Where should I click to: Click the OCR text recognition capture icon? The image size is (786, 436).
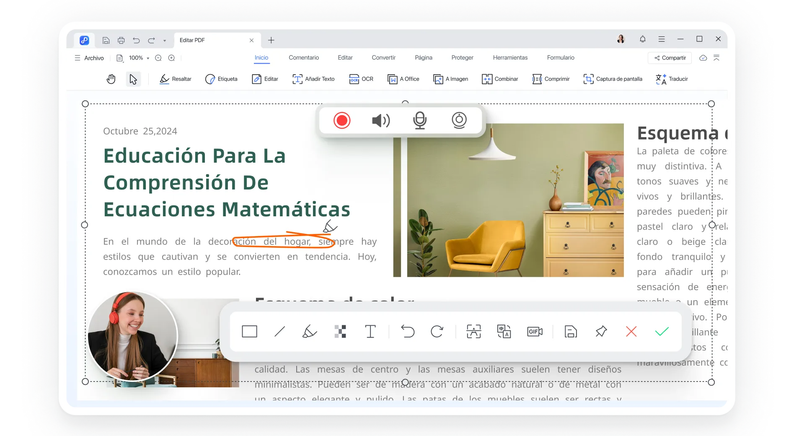[x=474, y=332]
